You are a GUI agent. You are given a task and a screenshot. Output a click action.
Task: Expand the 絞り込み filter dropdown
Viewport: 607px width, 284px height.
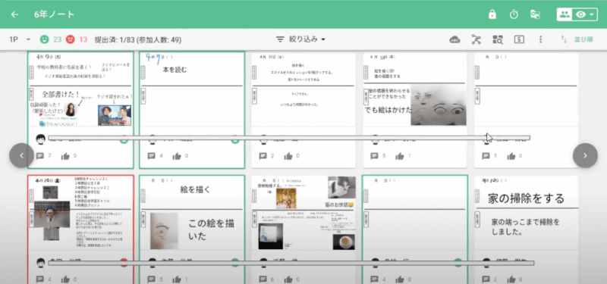pos(300,39)
